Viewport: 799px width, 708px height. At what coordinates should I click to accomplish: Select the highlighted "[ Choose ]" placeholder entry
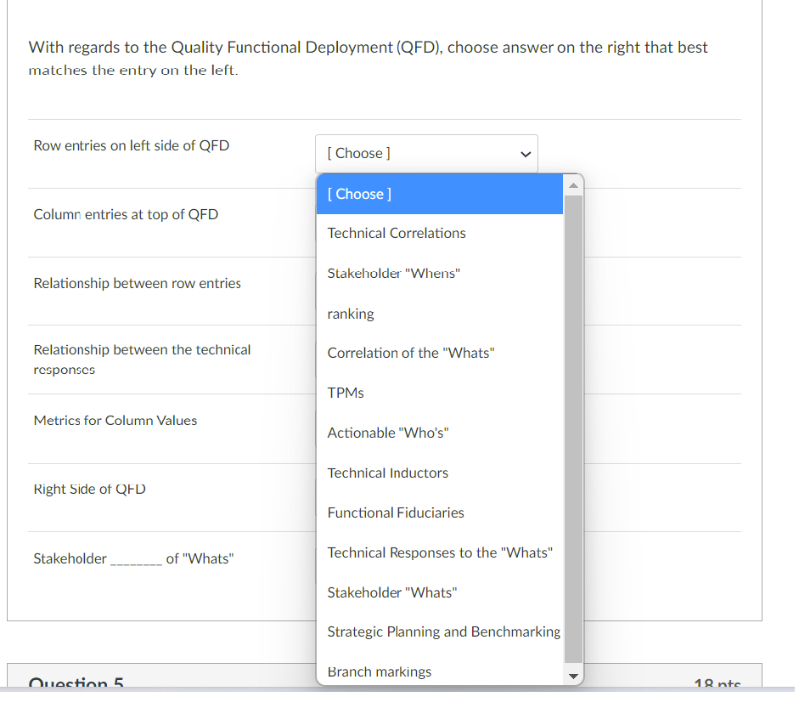click(358, 194)
